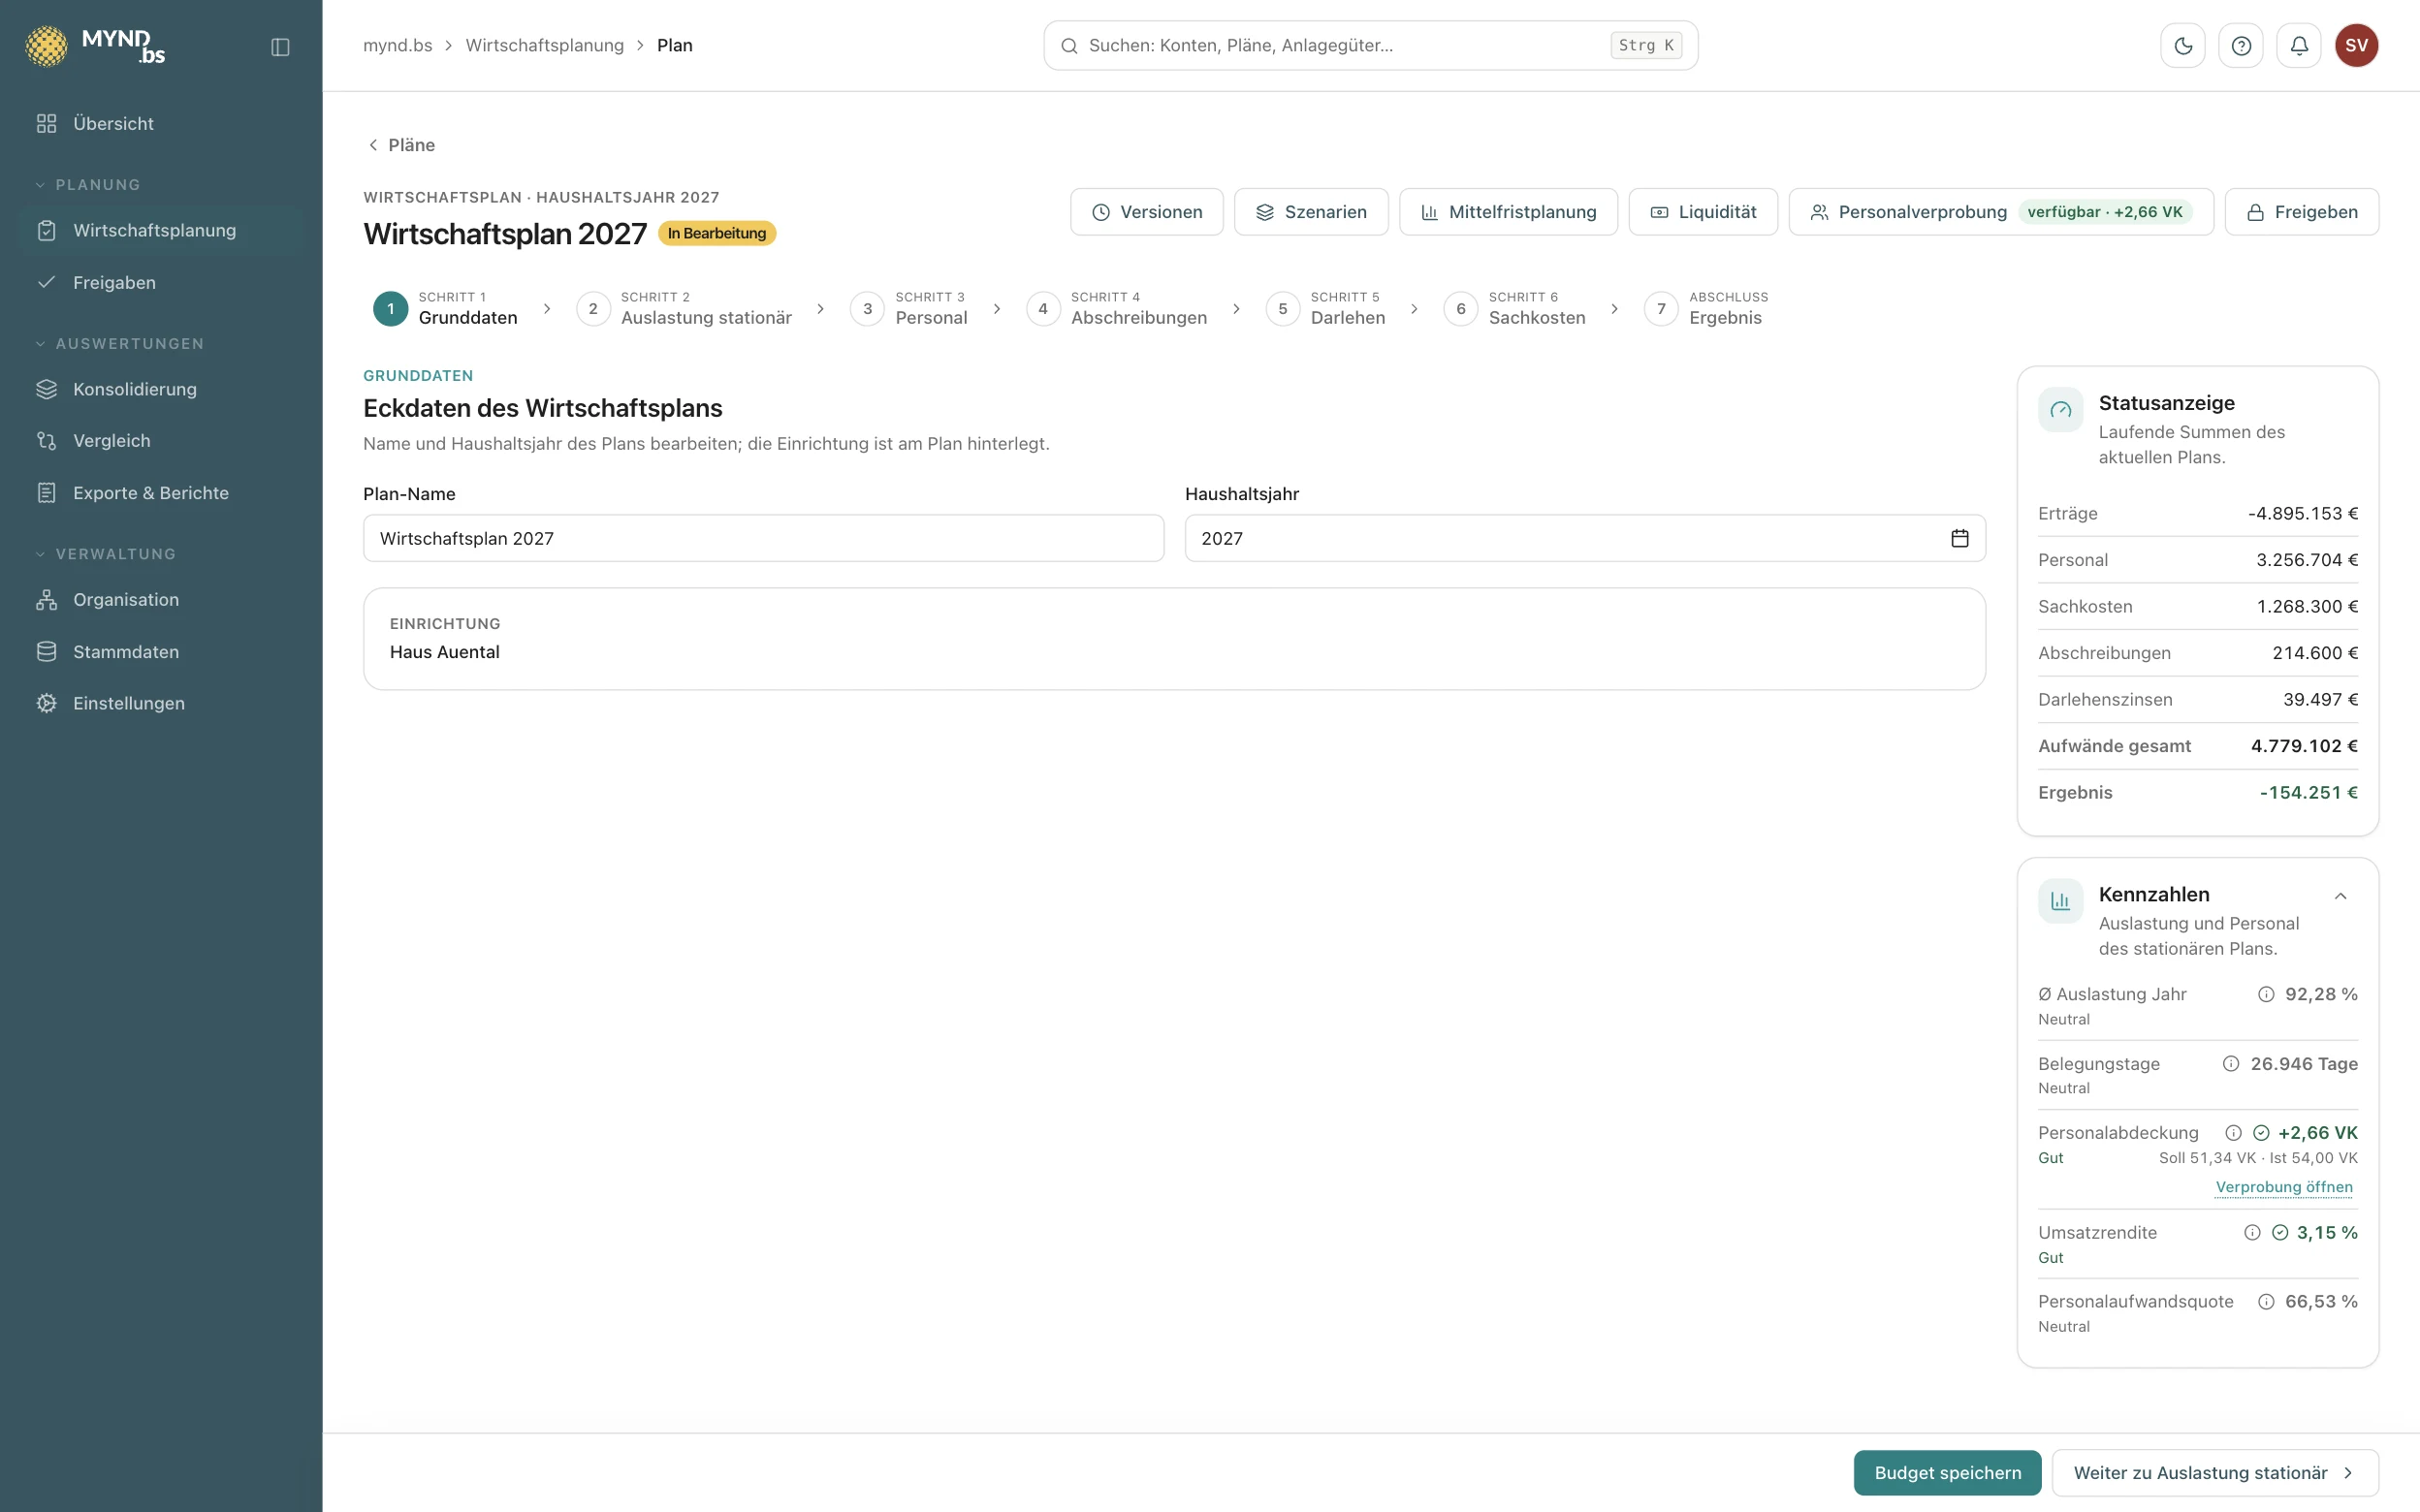Image resolution: width=2420 pixels, height=1512 pixels.
Task: Open Versionen button
Action: click(x=1147, y=212)
